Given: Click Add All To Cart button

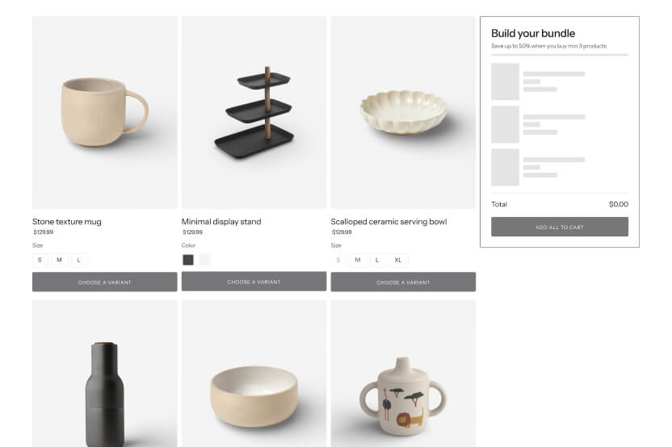Looking at the screenshot, I should click(560, 227).
